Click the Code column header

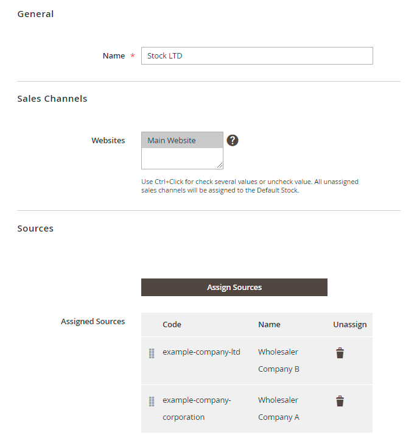coord(172,324)
